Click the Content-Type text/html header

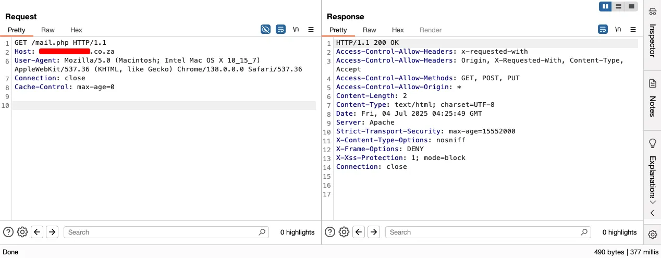pyautogui.click(x=415, y=105)
